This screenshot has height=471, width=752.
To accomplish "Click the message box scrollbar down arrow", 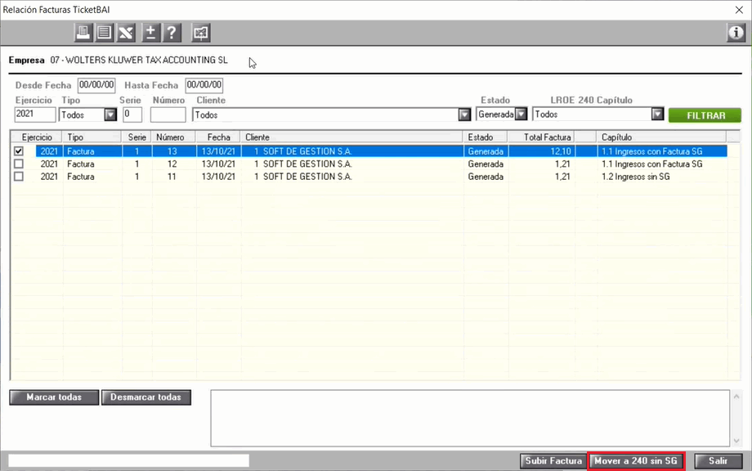I will [736, 441].
